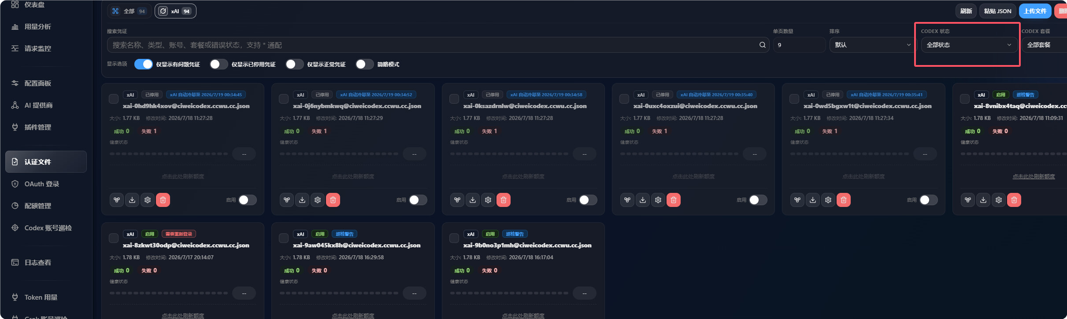Click 点击此处刷新额度 link on xai-8vnibx4taq card
Screen dimensions: 1067x319
[1034, 177]
